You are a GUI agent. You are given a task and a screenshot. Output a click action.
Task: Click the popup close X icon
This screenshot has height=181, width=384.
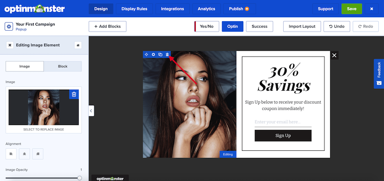334,55
